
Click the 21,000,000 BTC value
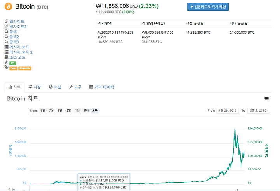coord(242,33)
